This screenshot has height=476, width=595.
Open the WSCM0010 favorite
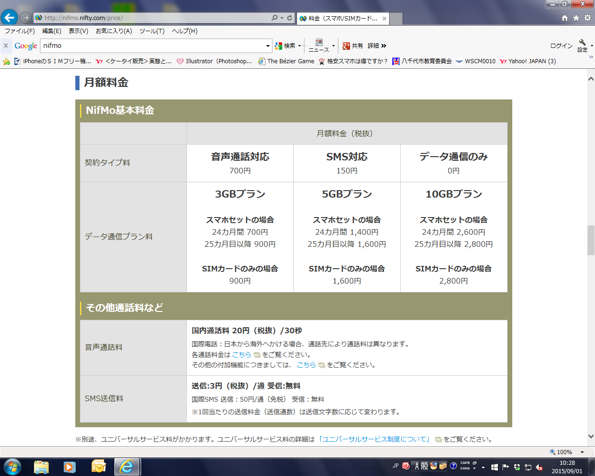tap(476, 61)
